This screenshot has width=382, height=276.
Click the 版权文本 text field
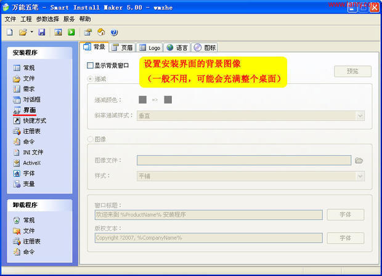coord(208,238)
